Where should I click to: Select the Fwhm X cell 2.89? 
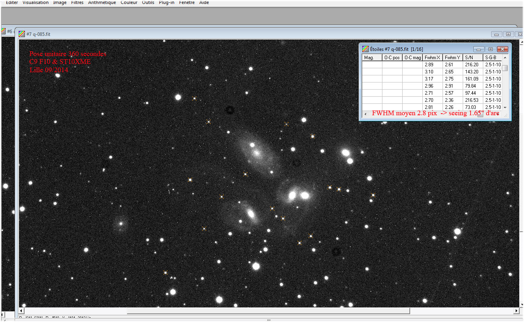click(x=433, y=65)
